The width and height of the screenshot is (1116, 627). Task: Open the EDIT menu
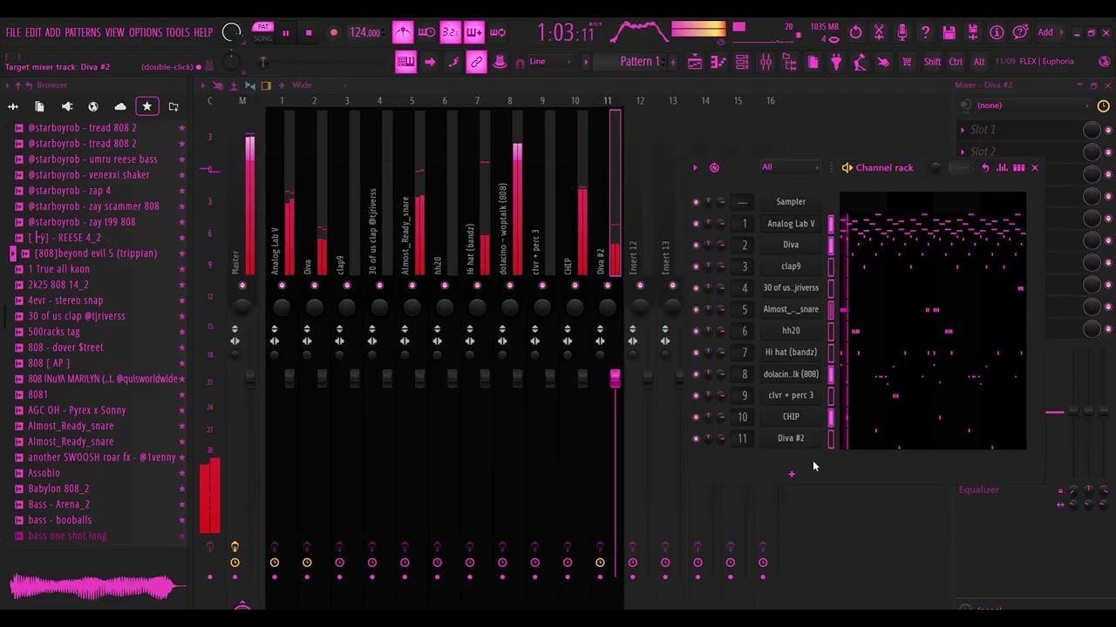33,32
